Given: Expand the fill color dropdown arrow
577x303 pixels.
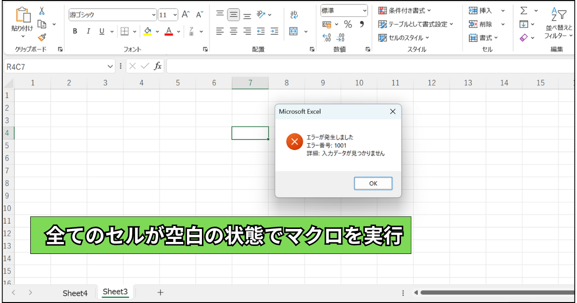Looking at the screenshot, I should click(x=157, y=32).
